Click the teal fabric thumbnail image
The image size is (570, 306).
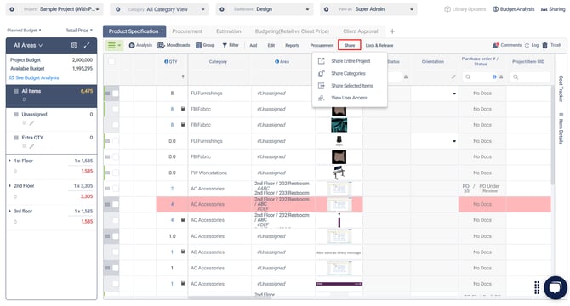[x=339, y=125]
